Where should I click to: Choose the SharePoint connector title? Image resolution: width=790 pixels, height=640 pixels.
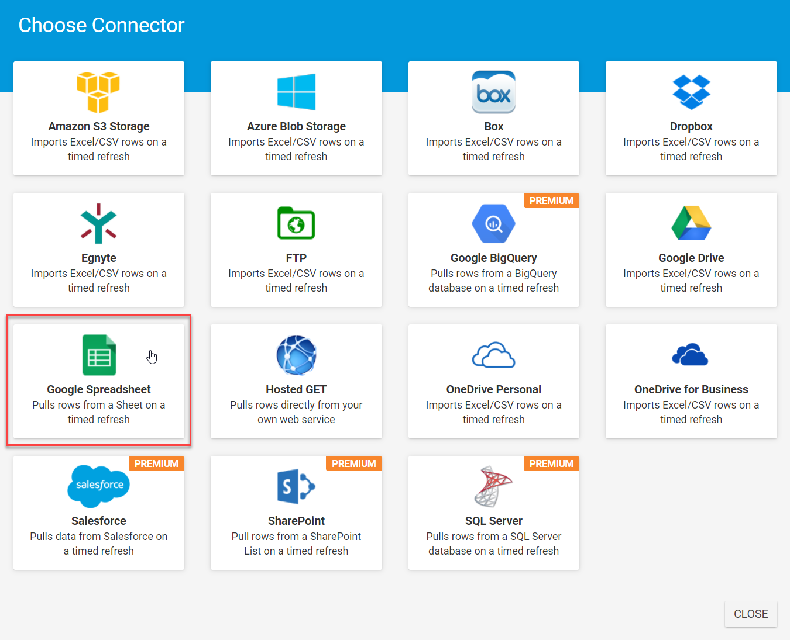(296, 521)
